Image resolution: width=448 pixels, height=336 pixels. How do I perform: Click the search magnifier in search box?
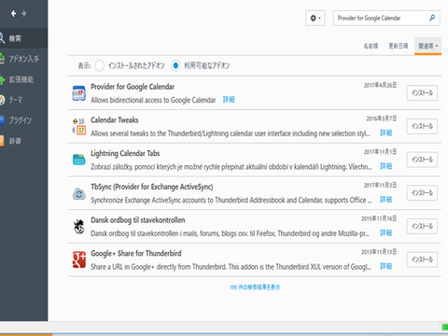(432, 18)
